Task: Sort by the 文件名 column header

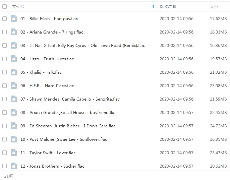Action: pos(18,7)
